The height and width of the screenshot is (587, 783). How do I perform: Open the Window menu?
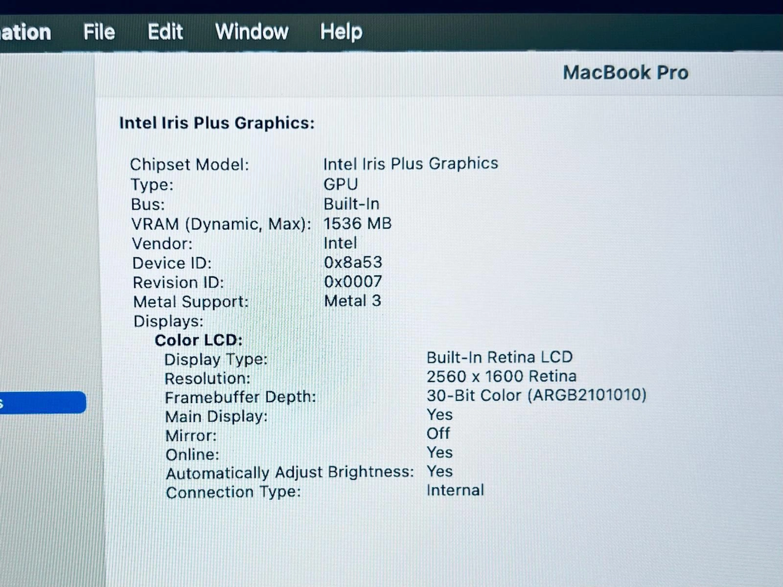click(x=252, y=32)
